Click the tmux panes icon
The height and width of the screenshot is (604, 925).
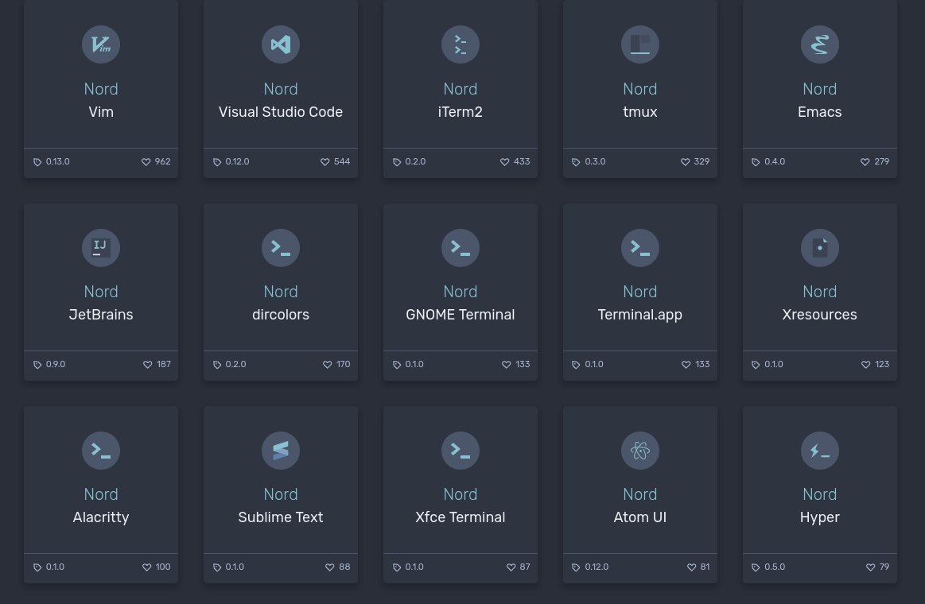[640, 45]
